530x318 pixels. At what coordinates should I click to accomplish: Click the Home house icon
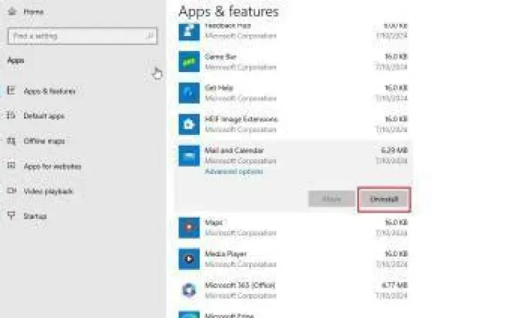[x=12, y=11]
